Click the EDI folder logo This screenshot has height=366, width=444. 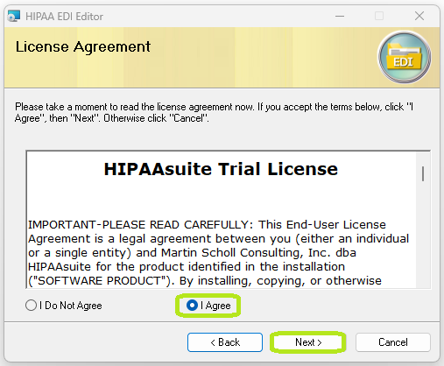404,57
